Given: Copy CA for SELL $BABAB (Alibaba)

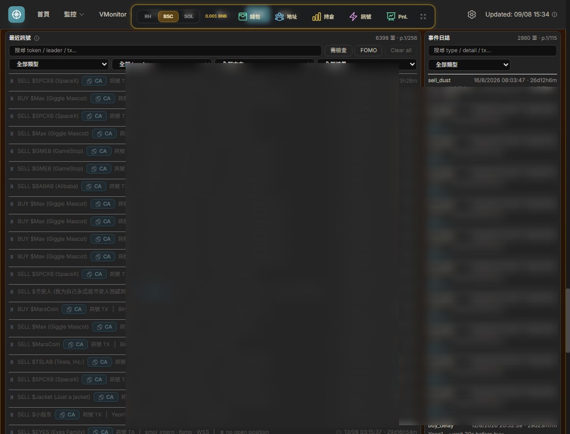Looking at the screenshot, I should [94, 186].
